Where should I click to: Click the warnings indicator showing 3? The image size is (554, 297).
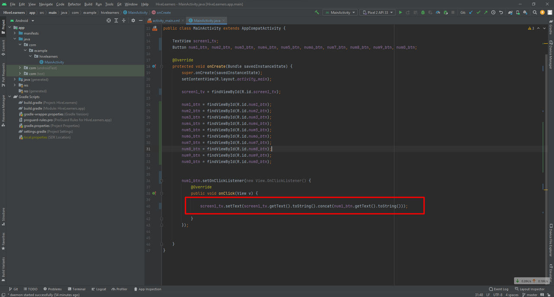531,28
